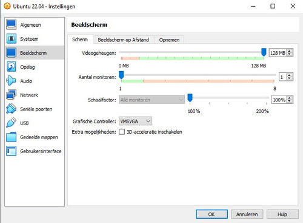This screenshot has height=223, width=303.
Task: Switch to the Scherm tab
Action: pos(80,39)
